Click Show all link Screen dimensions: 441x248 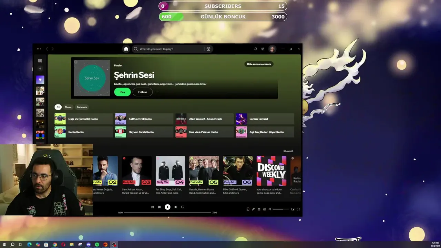(288, 151)
